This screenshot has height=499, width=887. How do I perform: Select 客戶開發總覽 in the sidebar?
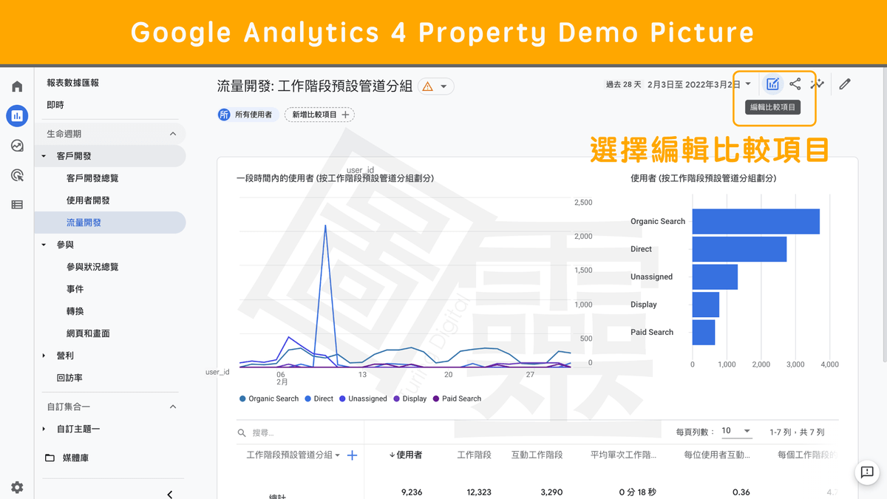point(92,178)
